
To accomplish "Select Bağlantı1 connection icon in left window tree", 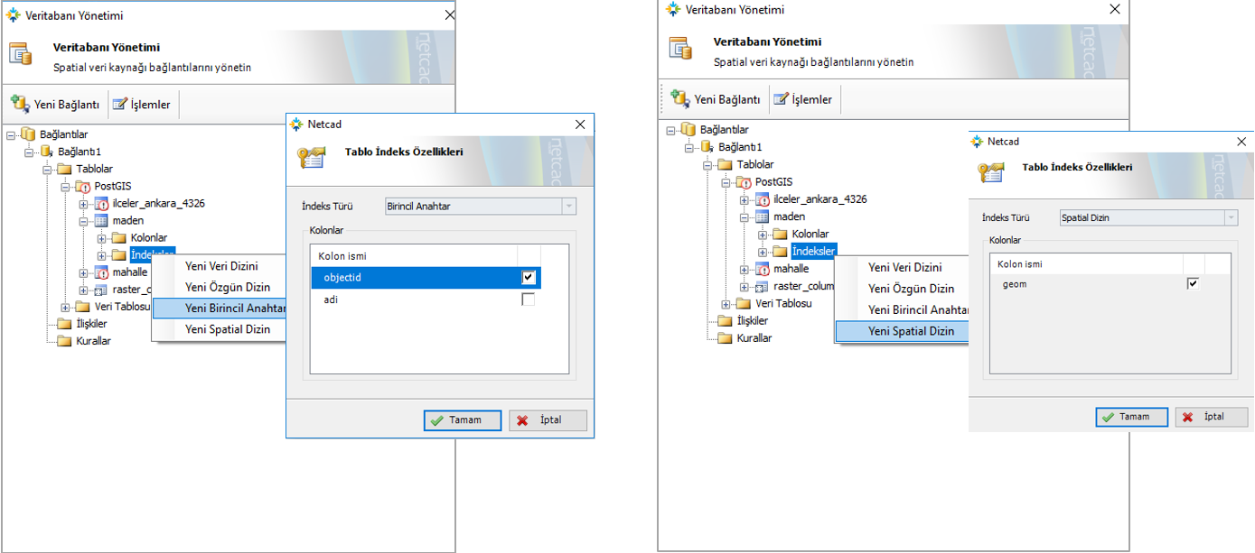I will pyautogui.click(x=47, y=152).
